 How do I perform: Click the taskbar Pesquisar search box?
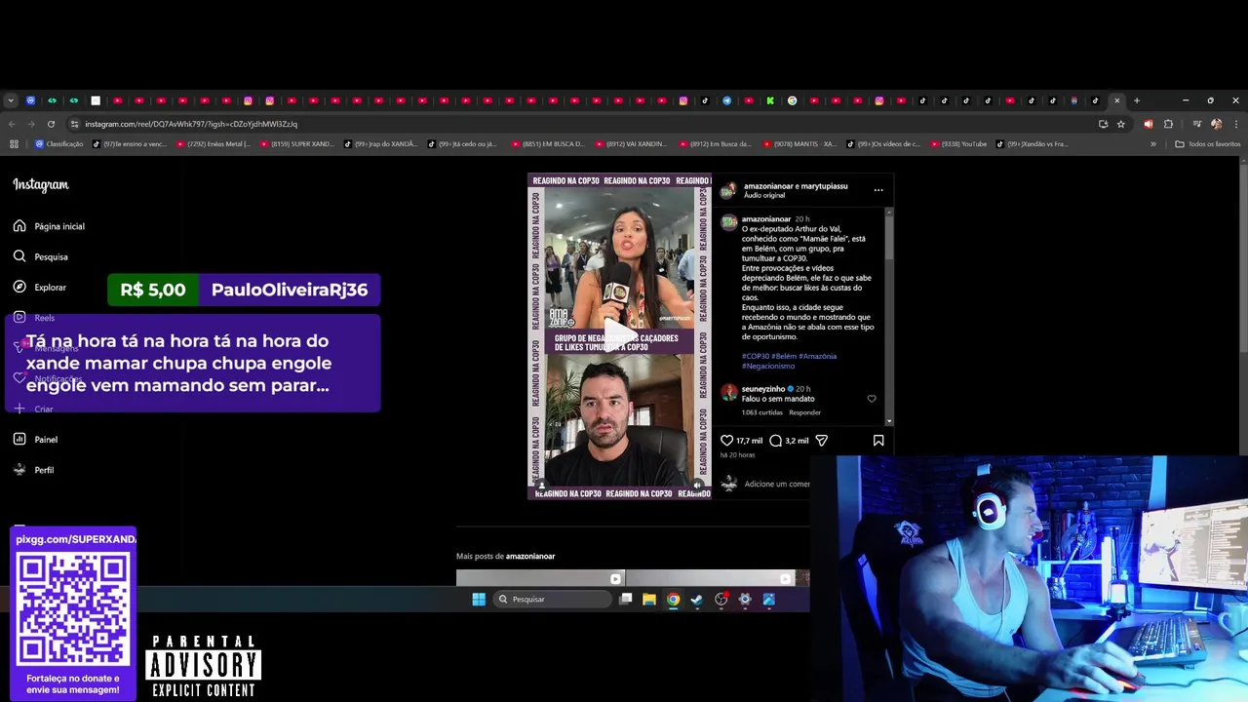553,600
